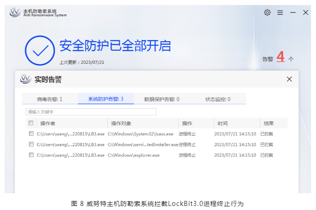
Task: Click the 操作对象 column header
Action: (x=121, y=123)
